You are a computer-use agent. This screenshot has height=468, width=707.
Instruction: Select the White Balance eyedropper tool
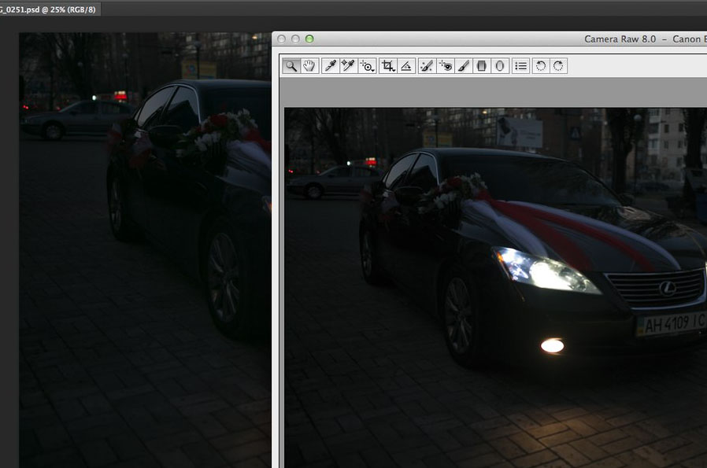click(x=330, y=66)
